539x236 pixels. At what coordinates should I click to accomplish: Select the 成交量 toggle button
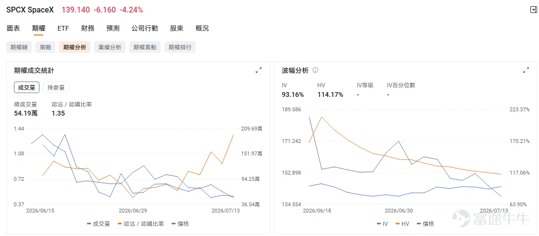coord(26,87)
